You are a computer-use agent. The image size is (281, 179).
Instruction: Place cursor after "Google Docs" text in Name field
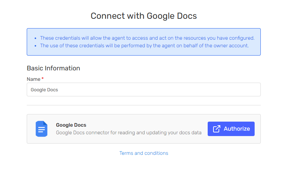point(59,89)
